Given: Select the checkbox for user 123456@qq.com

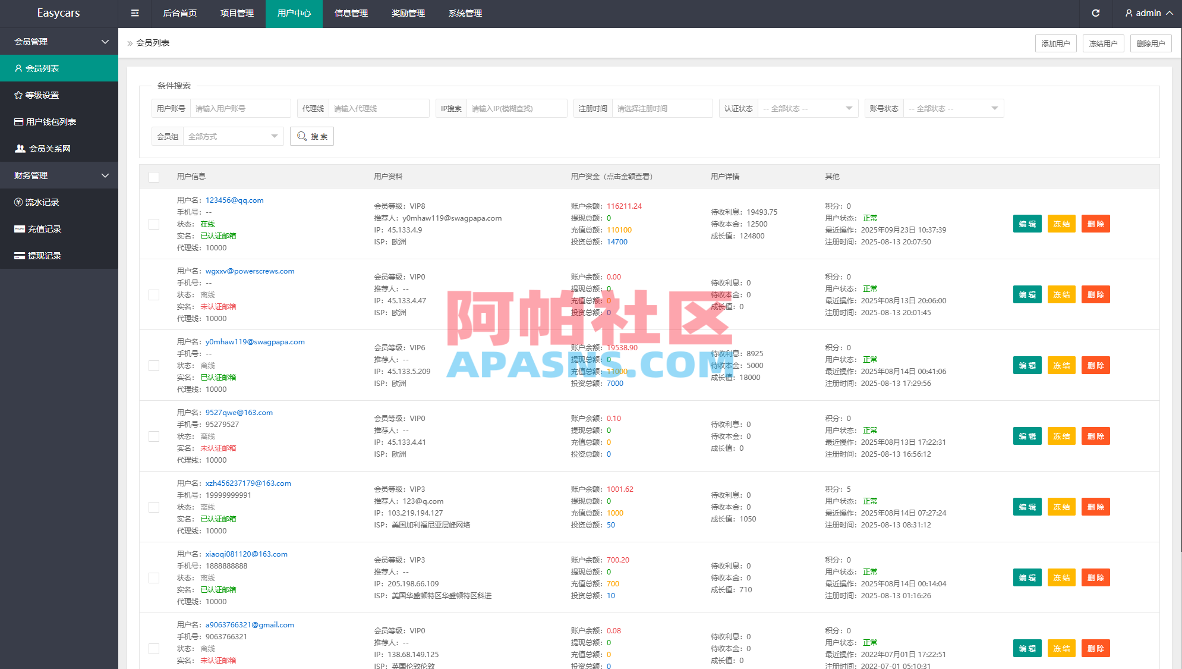Looking at the screenshot, I should (154, 224).
